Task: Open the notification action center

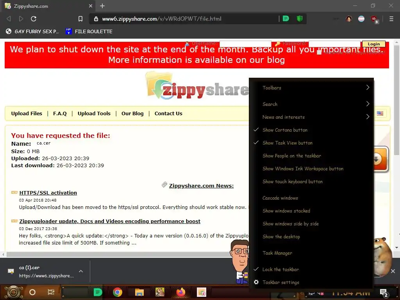Action: (384, 293)
